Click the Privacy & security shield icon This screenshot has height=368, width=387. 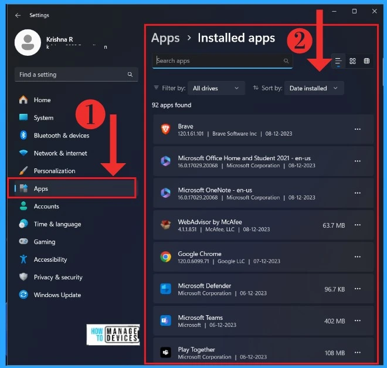click(23, 277)
